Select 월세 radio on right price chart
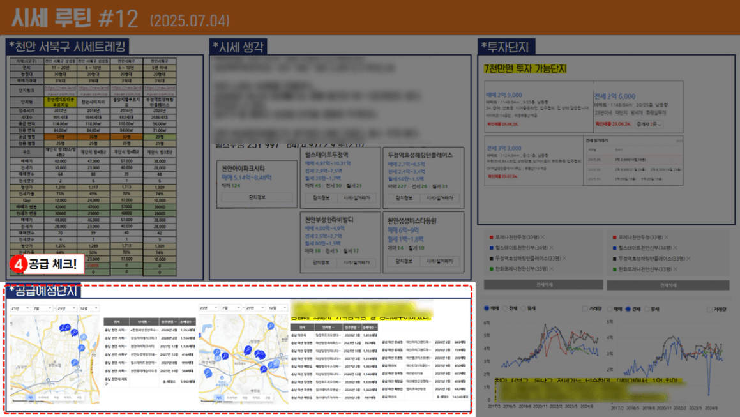 pos(646,308)
